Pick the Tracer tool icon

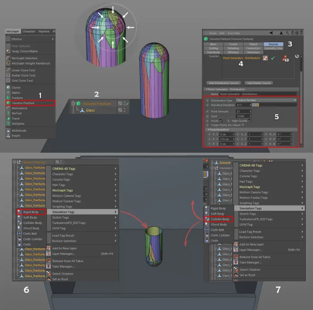pos(8,118)
